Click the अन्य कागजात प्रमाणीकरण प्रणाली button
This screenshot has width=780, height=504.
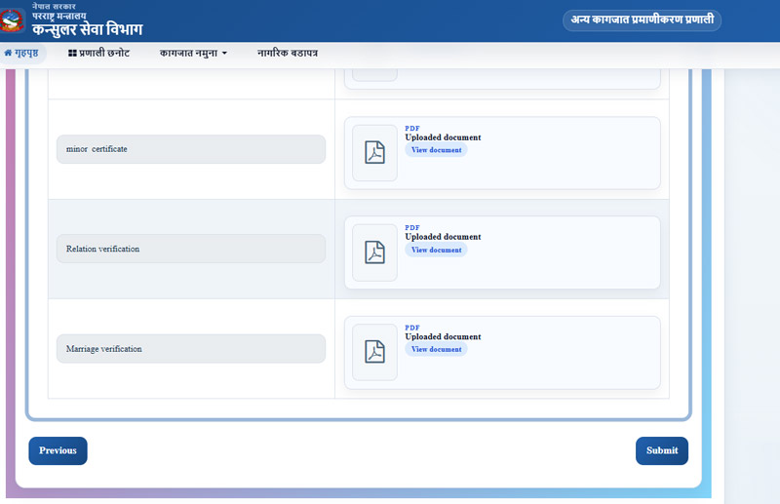642,19
